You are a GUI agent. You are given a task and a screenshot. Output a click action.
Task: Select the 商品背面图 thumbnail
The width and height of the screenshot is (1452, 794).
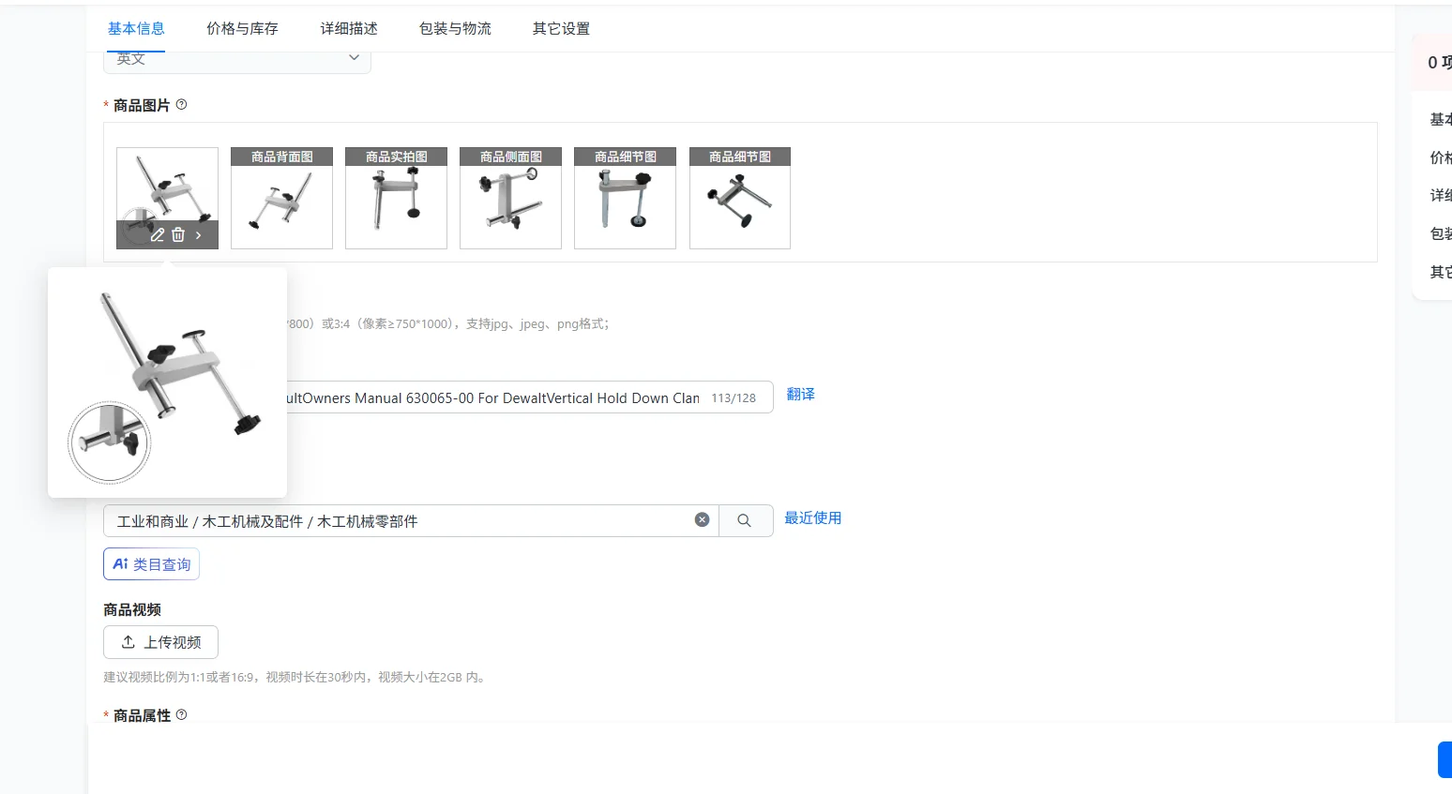point(281,198)
